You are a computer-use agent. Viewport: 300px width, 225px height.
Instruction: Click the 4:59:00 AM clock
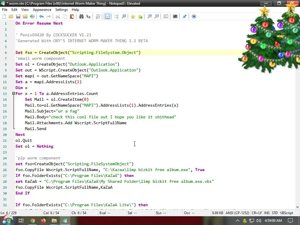[273, 221]
